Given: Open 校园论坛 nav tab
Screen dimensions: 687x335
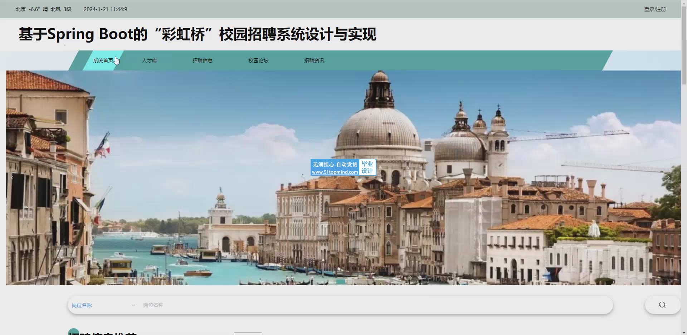Looking at the screenshot, I should (x=258, y=60).
